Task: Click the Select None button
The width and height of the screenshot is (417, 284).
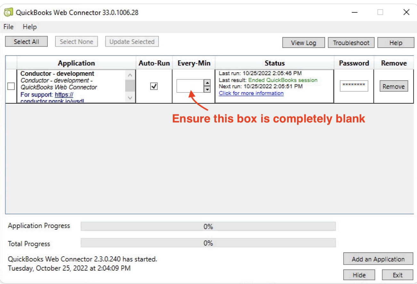Action: point(76,42)
